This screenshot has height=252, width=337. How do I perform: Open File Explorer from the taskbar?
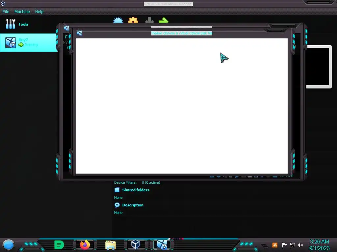(x=111, y=245)
